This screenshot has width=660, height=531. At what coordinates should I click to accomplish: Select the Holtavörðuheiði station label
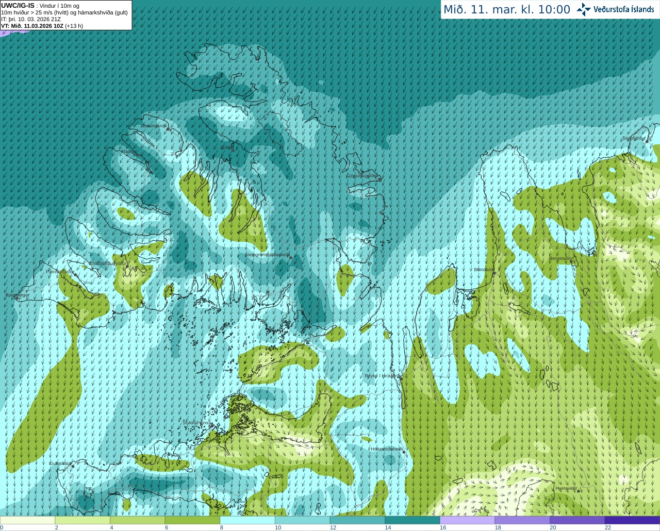(387, 449)
